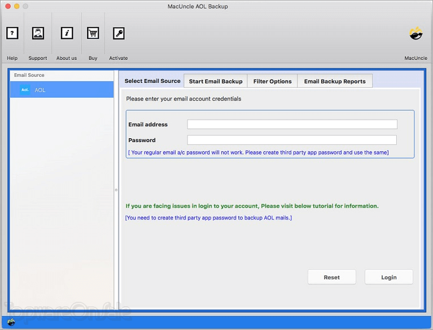
Task: Click the MacUncle logo in toolbar
Action: [416, 33]
